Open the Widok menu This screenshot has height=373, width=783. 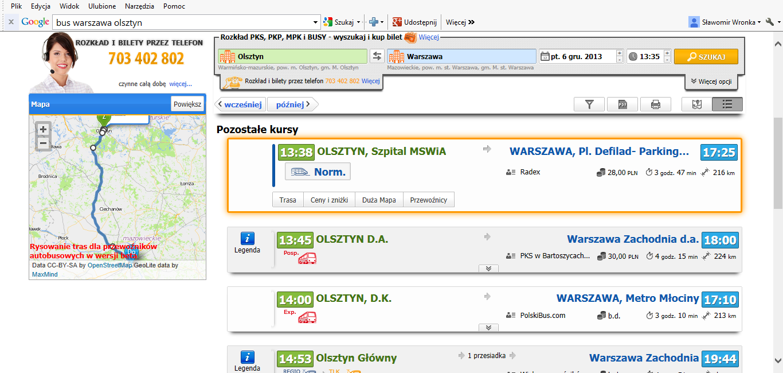(69, 6)
